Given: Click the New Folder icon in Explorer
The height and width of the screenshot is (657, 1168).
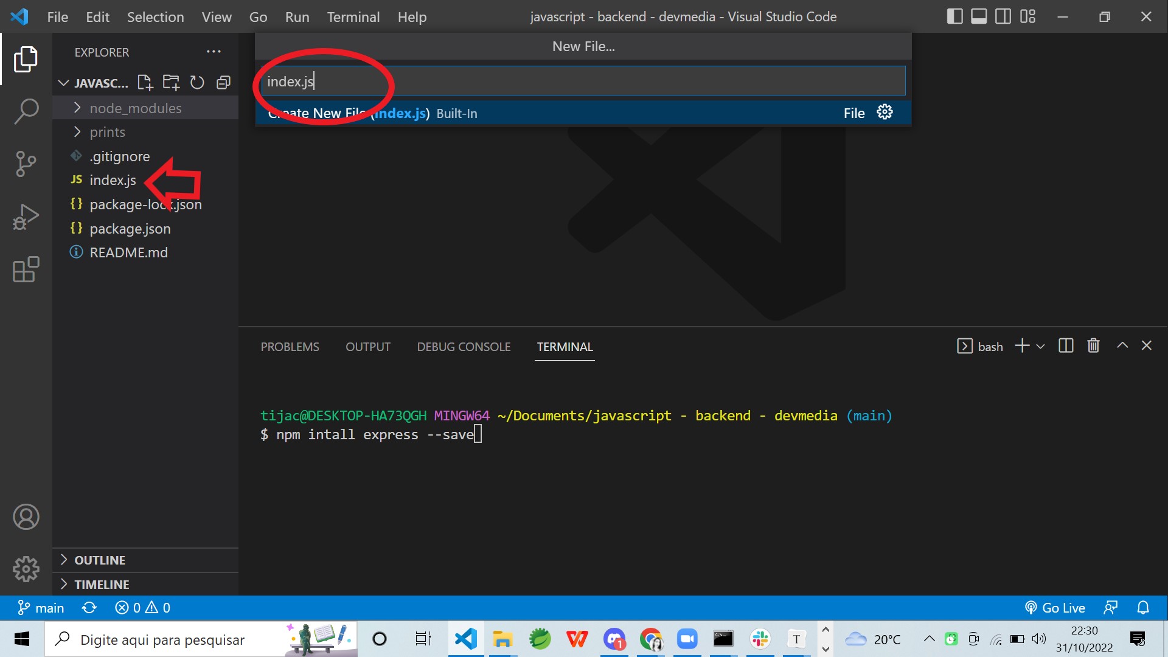Looking at the screenshot, I should tap(171, 83).
